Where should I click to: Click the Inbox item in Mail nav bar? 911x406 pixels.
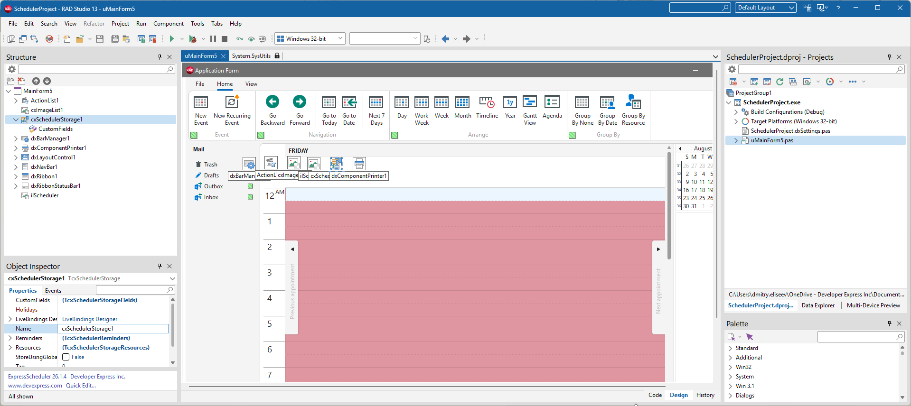(x=211, y=197)
